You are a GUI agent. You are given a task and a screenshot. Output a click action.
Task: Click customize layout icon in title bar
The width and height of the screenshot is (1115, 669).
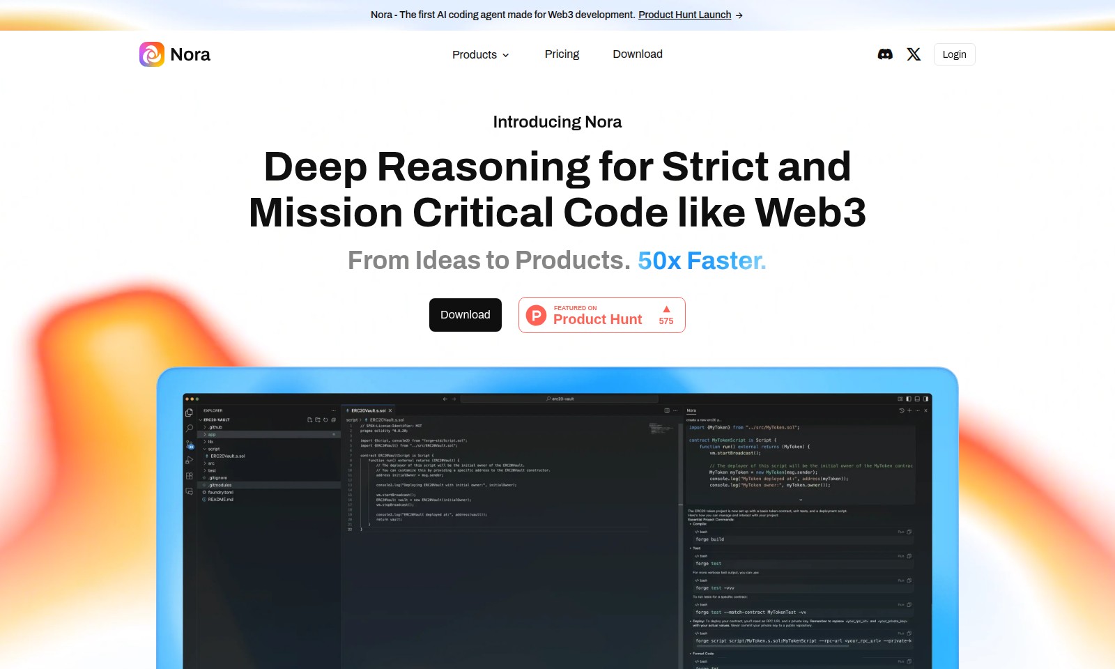pos(900,399)
